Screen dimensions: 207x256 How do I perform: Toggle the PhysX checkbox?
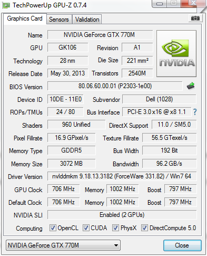[x=115, y=228]
